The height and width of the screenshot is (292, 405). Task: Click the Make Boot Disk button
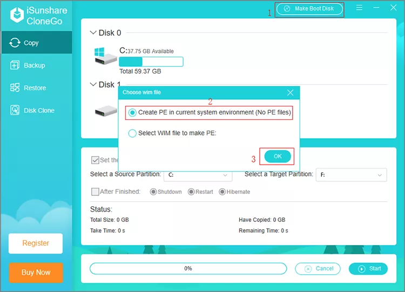point(309,9)
